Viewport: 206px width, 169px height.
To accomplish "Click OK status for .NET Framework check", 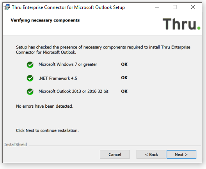I will click(124, 78).
